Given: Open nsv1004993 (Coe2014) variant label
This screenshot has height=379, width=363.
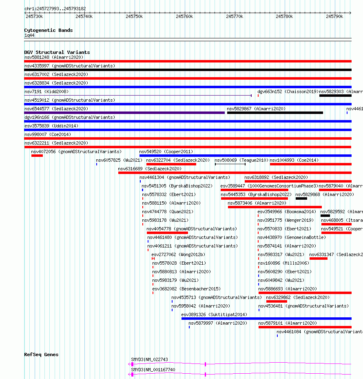Looking at the screenshot, I should click(x=294, y=160).
